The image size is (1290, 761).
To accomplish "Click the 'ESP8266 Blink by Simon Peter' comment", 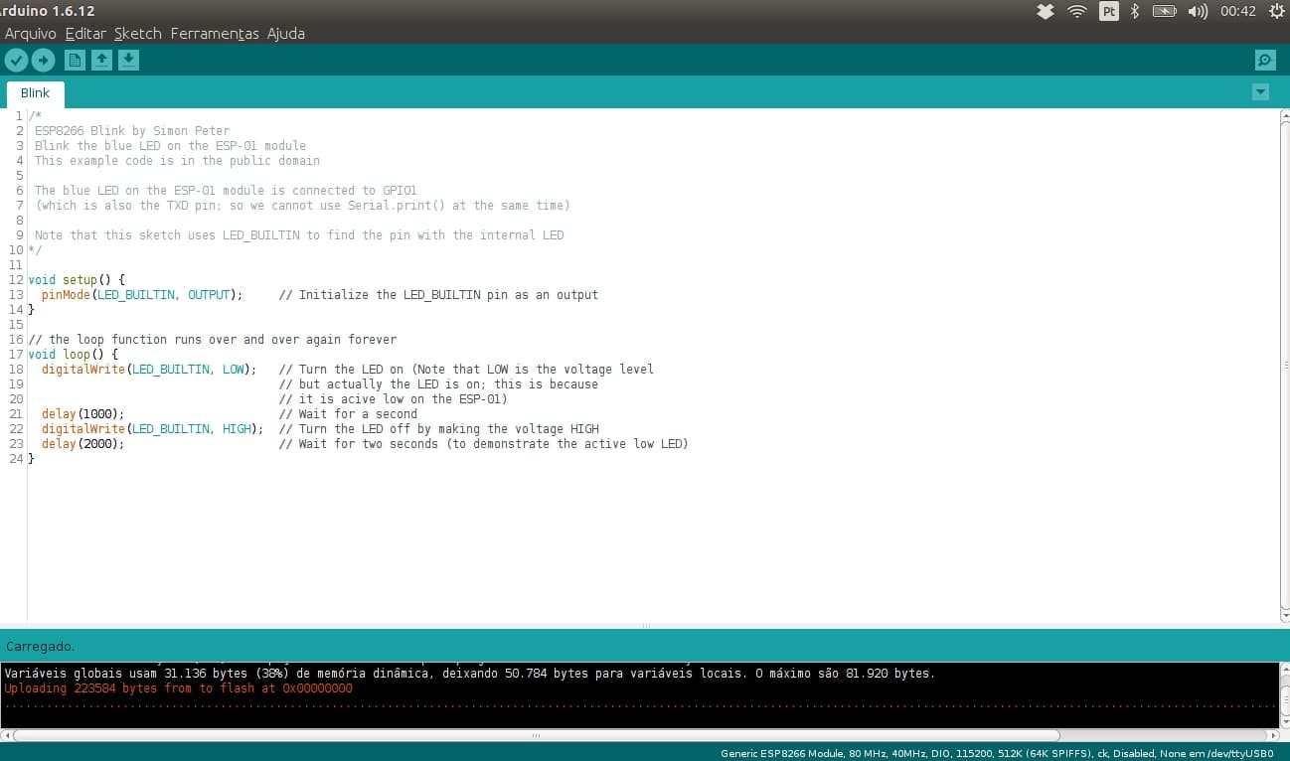I will pos(132,131).
